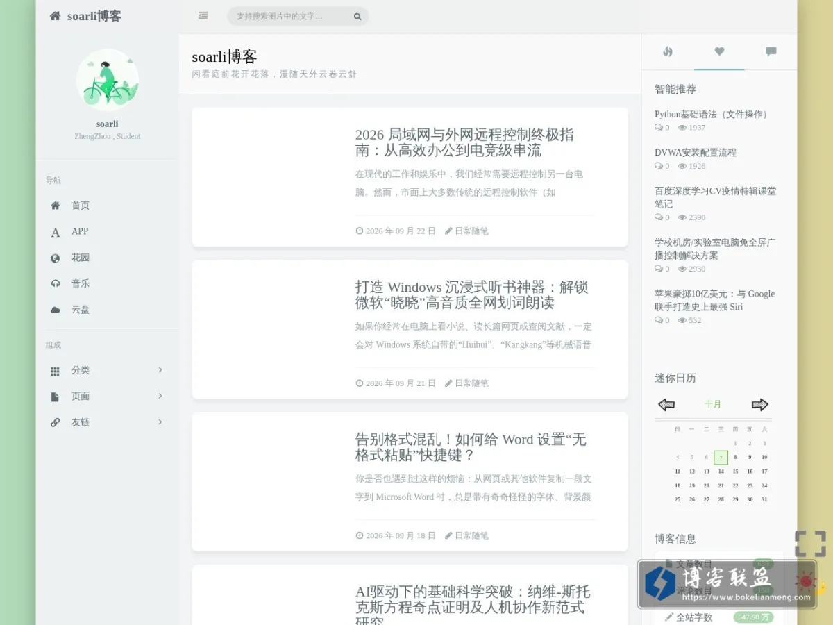Click 日常随笔 tag on 09 月 21 日 post

coord(471,383)
